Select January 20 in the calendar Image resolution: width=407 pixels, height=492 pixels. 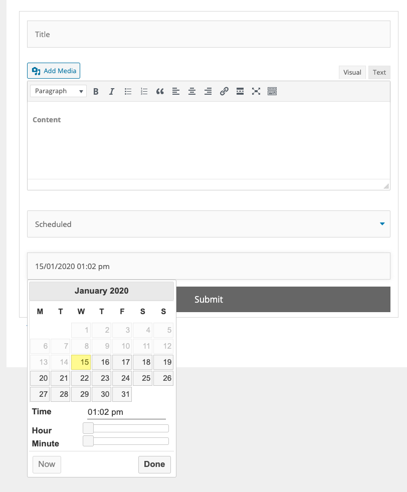(x=40, y=378)
